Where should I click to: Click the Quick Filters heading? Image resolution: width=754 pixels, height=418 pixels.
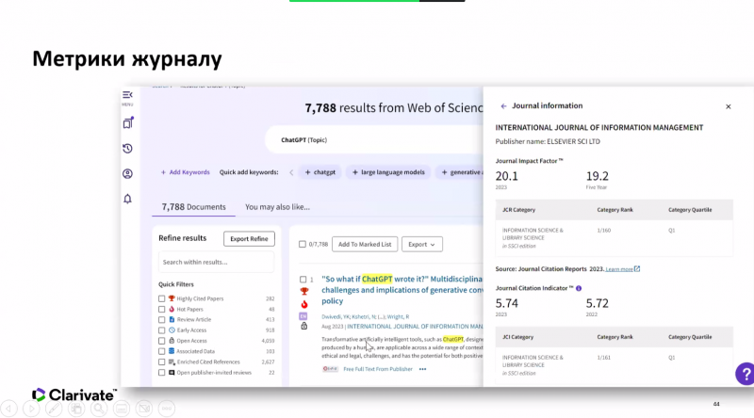pos(176,284)
